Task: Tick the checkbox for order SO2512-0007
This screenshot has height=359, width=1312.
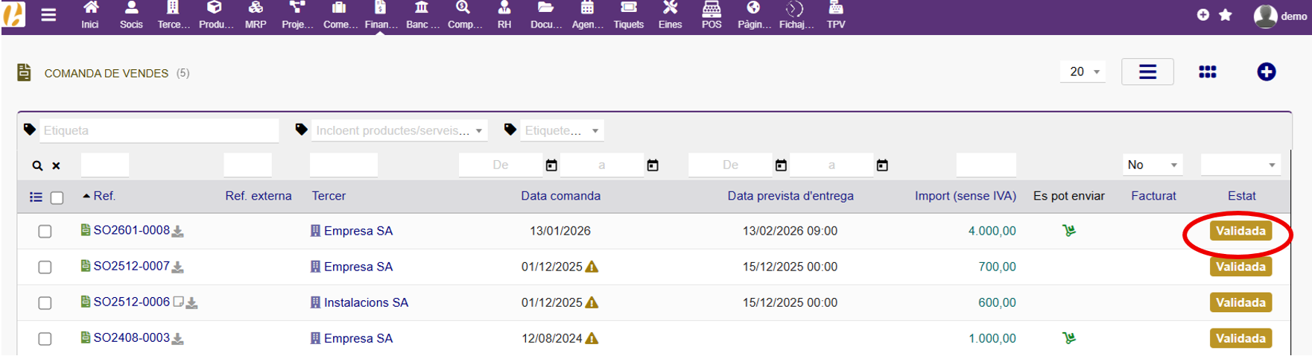Action: (x=45, y=267)
